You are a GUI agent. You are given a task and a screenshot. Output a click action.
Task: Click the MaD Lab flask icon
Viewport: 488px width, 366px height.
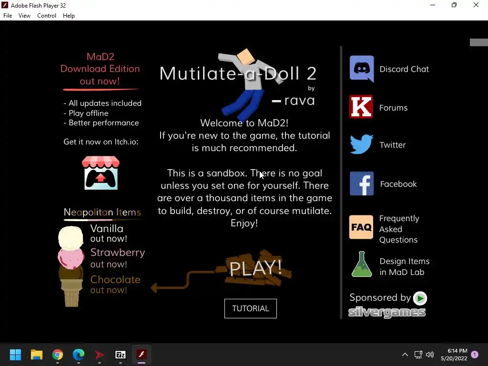tap(362, 264)
